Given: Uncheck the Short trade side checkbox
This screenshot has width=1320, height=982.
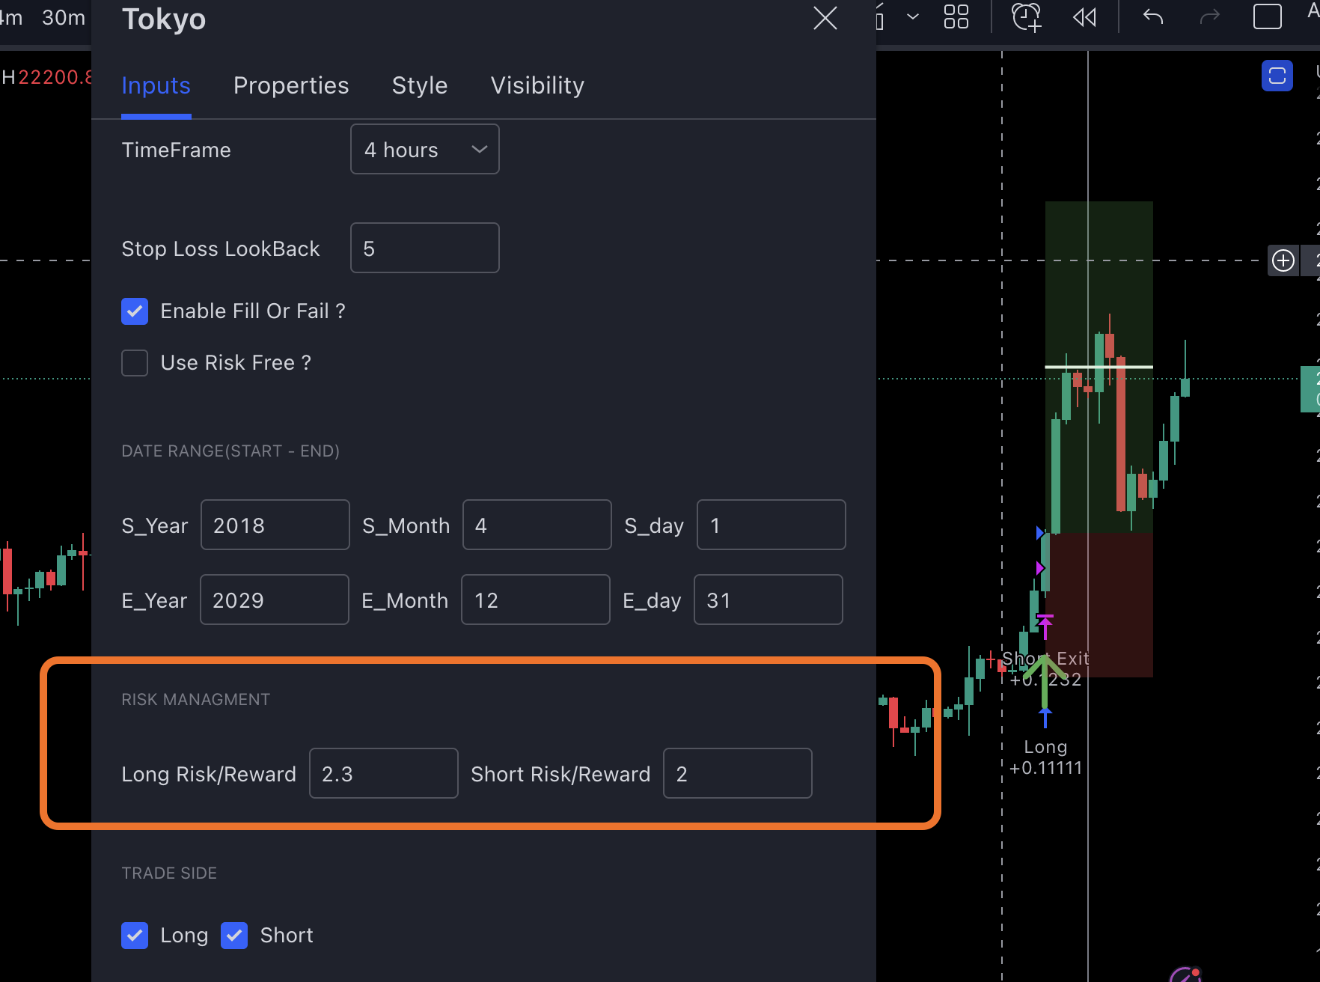Looking at the screenshot, I should click(x=234, y=935).
